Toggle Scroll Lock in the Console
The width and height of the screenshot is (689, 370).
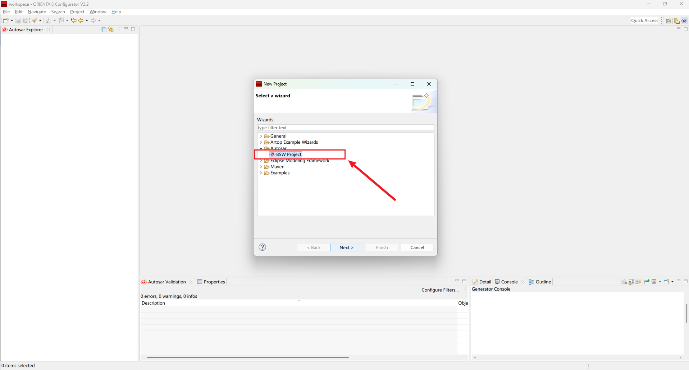click(x=631, y=282)
